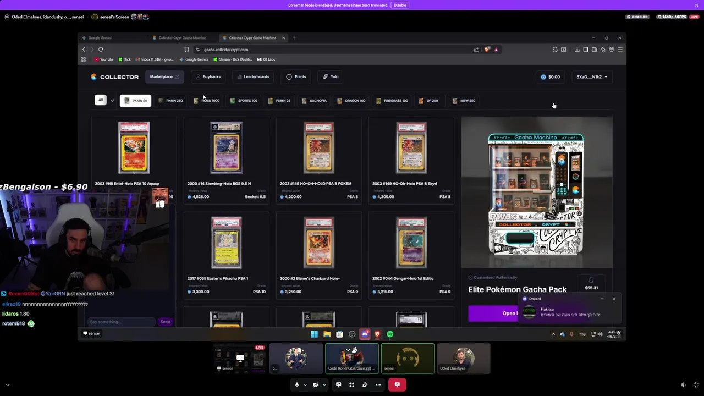Show hidden system tray icons
704x396 pixels.
(x=553, y=334)
